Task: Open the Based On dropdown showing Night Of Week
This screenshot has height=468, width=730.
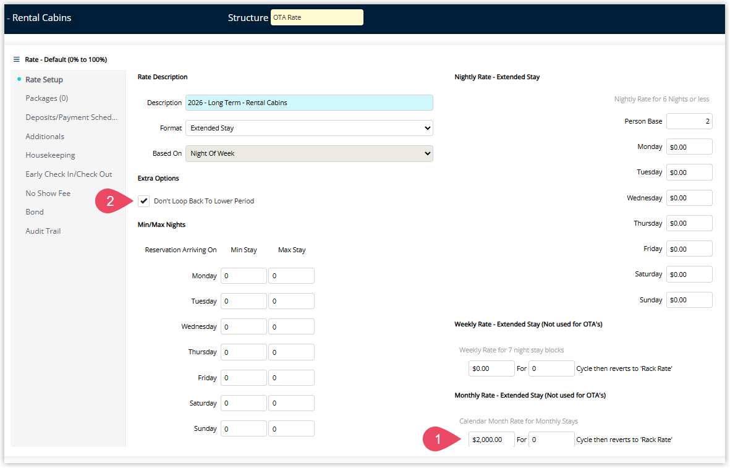Action: tap(309, 154)
